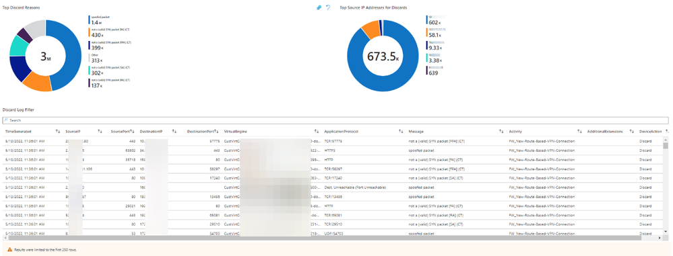The width and height of the screenshot is (673, 256).
Task: Sort by AdditionalExtensions column arrows
Action: click(632, 132)
